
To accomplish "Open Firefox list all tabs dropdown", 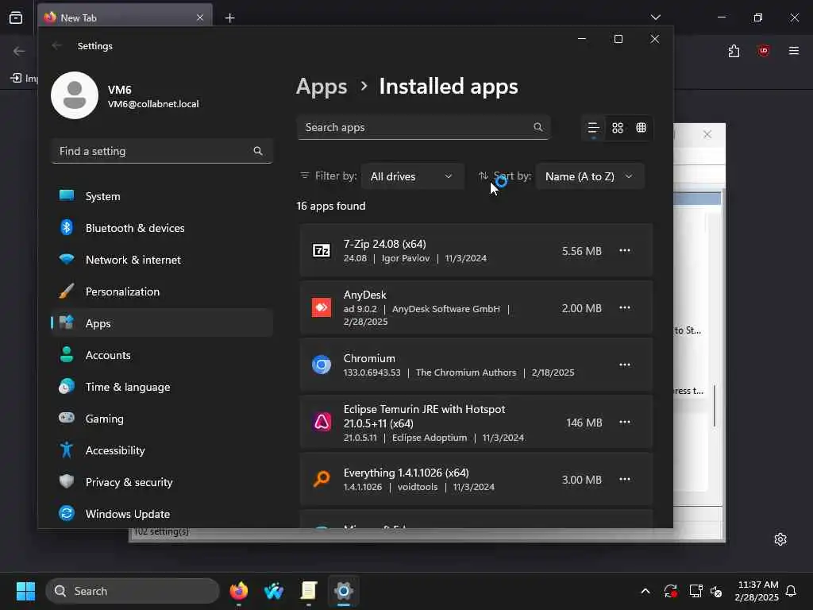I will pyautogui.click(x=655, y=17).
